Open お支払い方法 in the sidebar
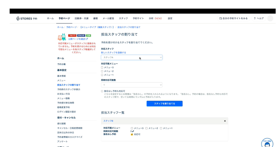 (x=64, y=94)
